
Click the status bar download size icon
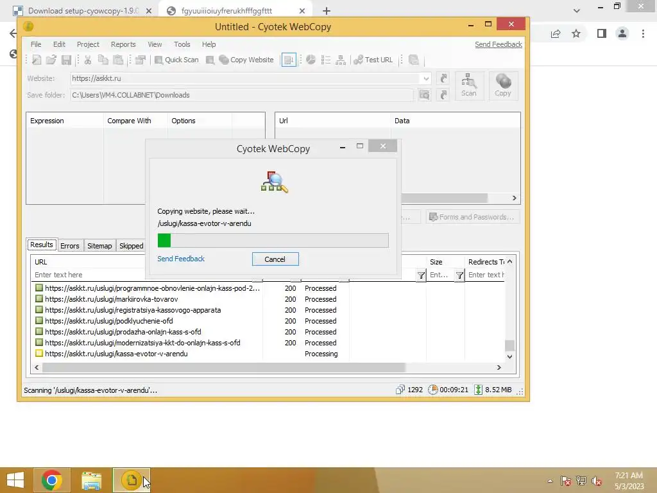point(478,390)
